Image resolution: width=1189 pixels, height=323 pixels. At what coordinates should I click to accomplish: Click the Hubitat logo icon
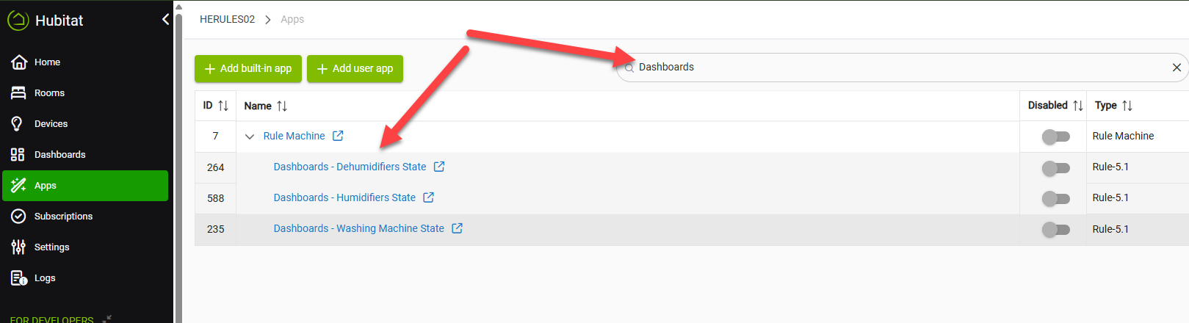point(18,21)
